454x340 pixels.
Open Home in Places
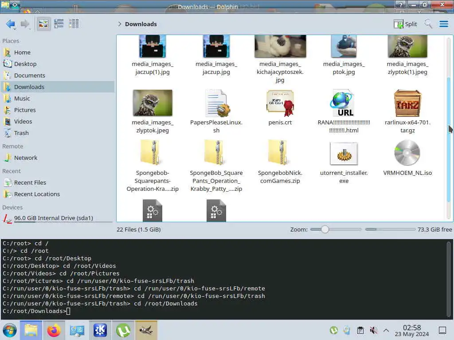[x=57, y=52]
